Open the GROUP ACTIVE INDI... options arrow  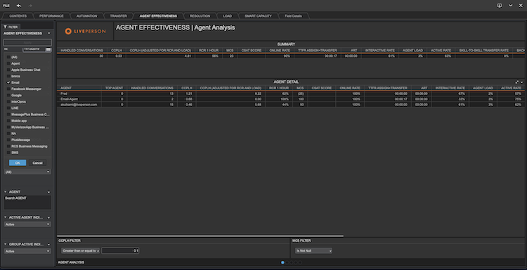48,245
